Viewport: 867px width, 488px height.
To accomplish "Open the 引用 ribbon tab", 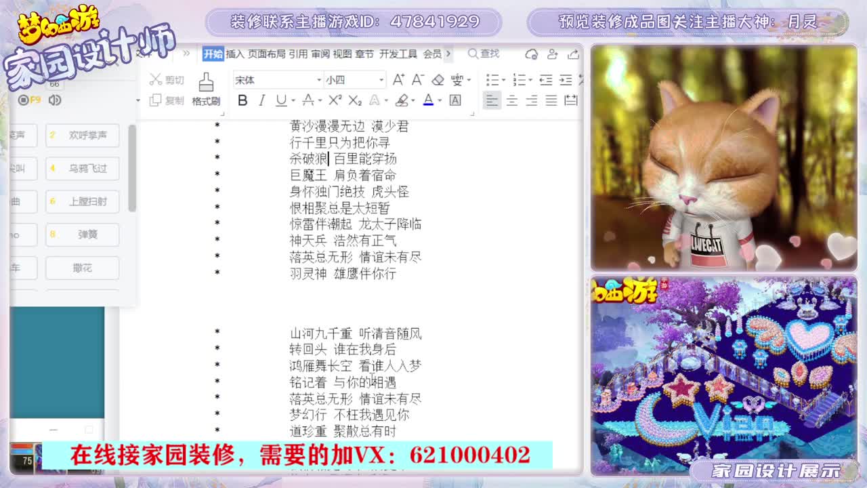I will (298, 54).
